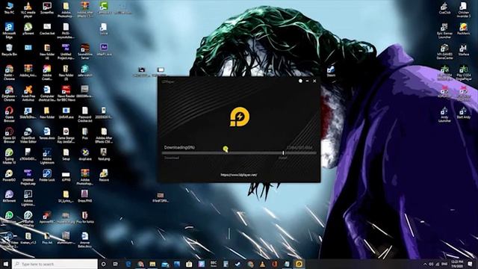
Task: Open the Epic Games Launcher shortcut
Action: coord(444,31)
